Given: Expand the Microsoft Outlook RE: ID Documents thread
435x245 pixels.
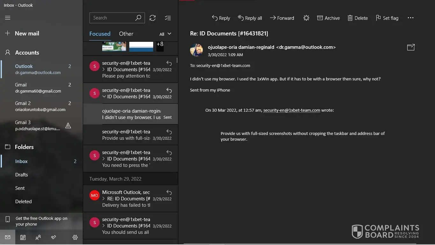Looking at the screenshot, I should pos(104,199).
